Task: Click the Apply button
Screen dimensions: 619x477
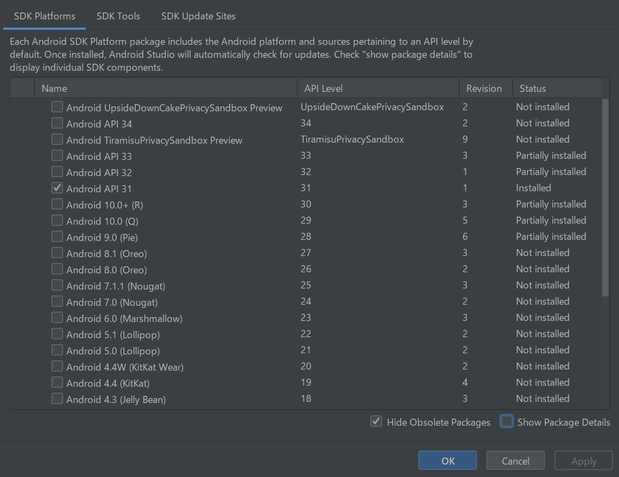Action: pyautogui.click(x=584, y=461)
